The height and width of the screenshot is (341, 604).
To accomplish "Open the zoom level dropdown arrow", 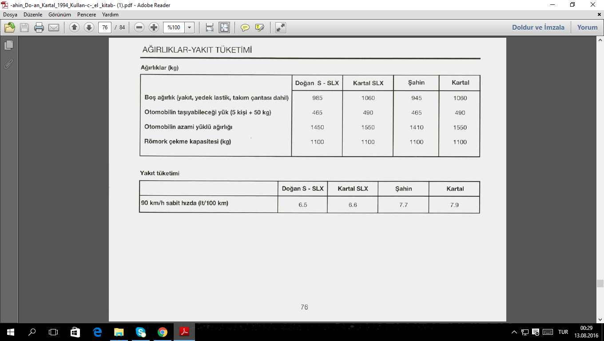I will (x=190, y=28).
